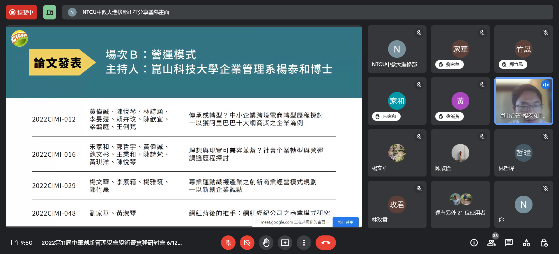
Task: Click muted mic icon on 楊文華 tile
Action: click(419, 137)
